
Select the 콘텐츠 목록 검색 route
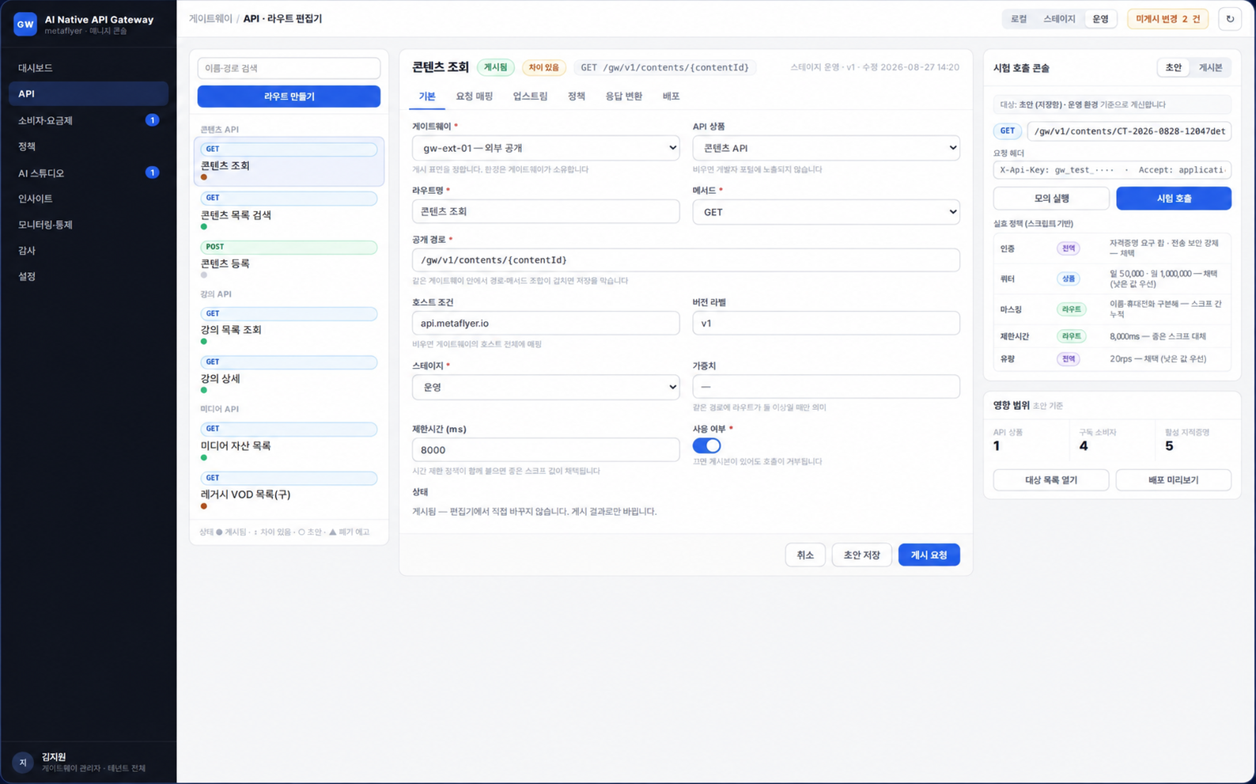[x=289, y=211]
